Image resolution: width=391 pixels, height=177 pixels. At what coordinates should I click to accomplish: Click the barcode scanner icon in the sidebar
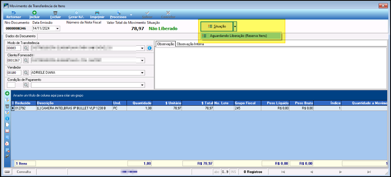(x=7, y=156)
